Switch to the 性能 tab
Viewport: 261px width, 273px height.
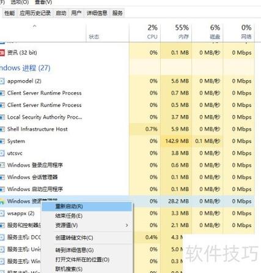[x=10, y=13]
